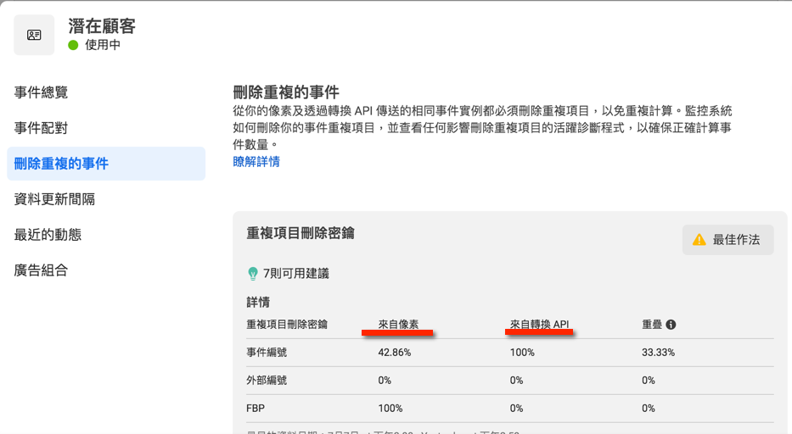Click the info icon beside 重疊
Viewport: 792px width, 434px height.
click(671, 325)
